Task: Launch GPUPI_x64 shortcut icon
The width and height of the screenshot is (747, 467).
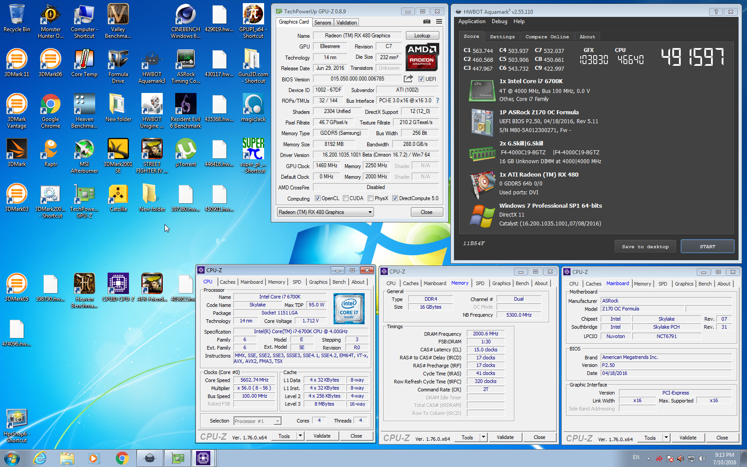Action: click(x=253, y=21)
